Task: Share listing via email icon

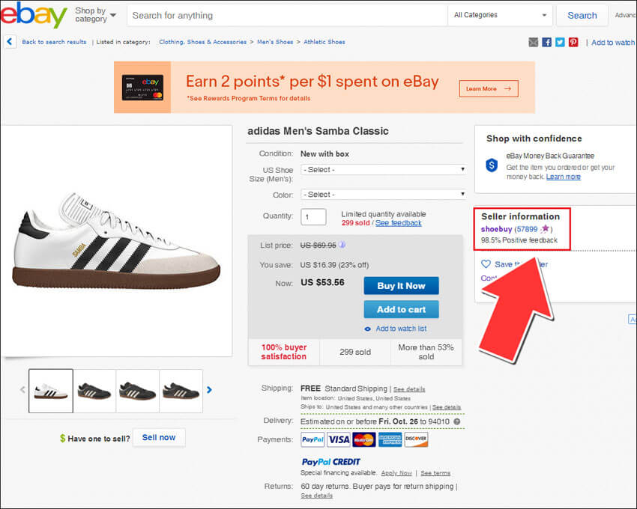Action: point(534,42)
